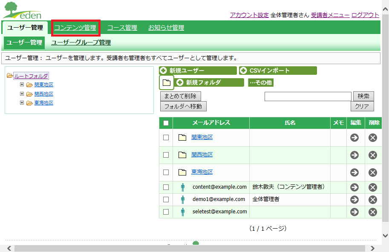This screenshot has height=252, width=389.
Task: Click the クリア button
Action: pos(362,106)
